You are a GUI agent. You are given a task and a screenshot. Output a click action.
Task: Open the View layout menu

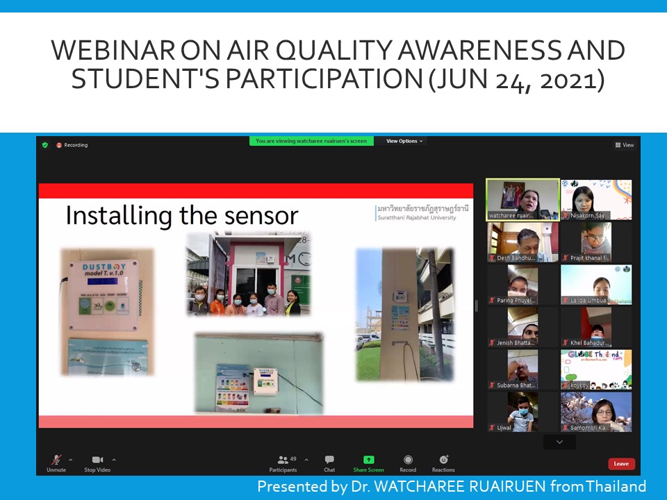(624, 145)
